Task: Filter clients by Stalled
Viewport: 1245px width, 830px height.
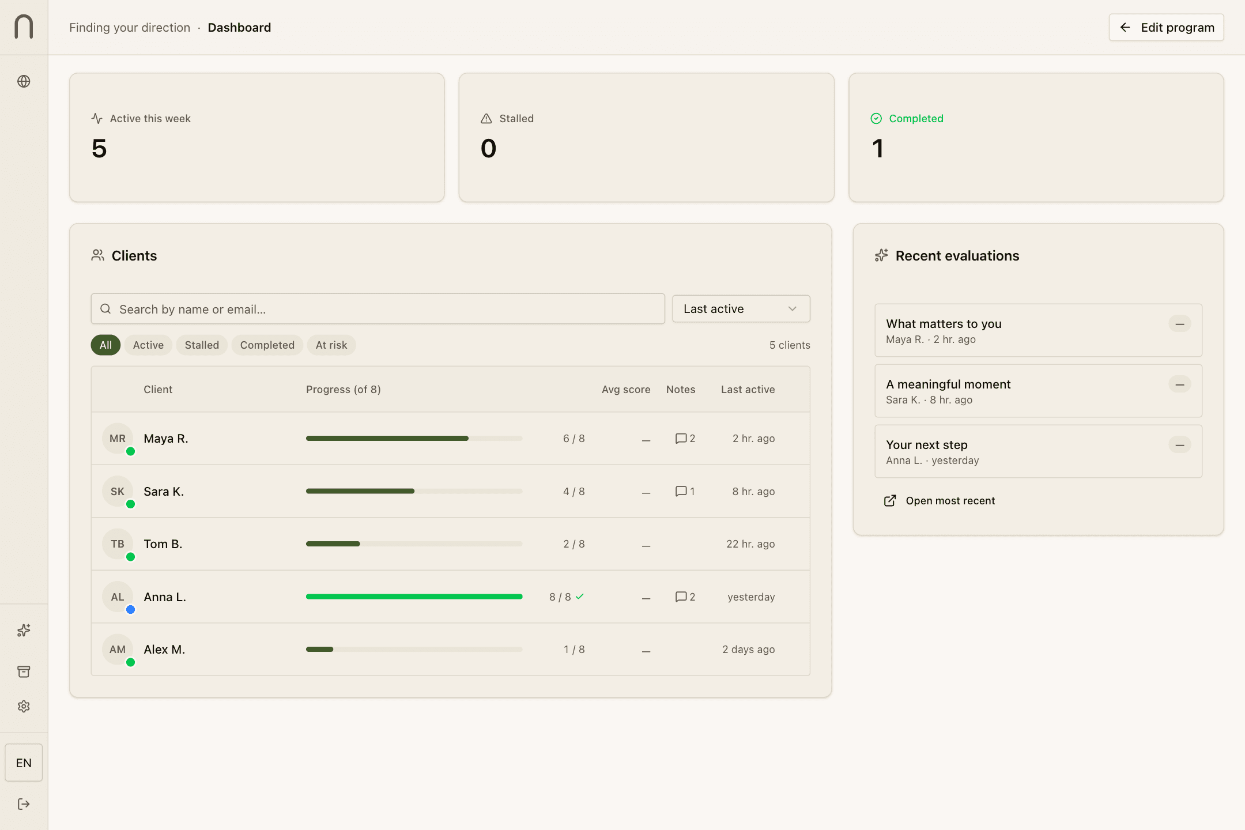Action: click(202, 345)
